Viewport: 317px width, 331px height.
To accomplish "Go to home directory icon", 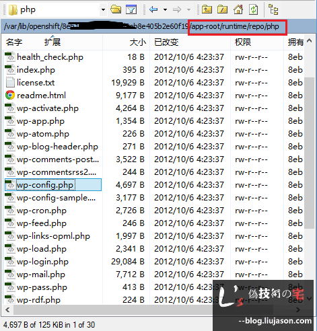I will pyautogui.click(x=238, y=9).
